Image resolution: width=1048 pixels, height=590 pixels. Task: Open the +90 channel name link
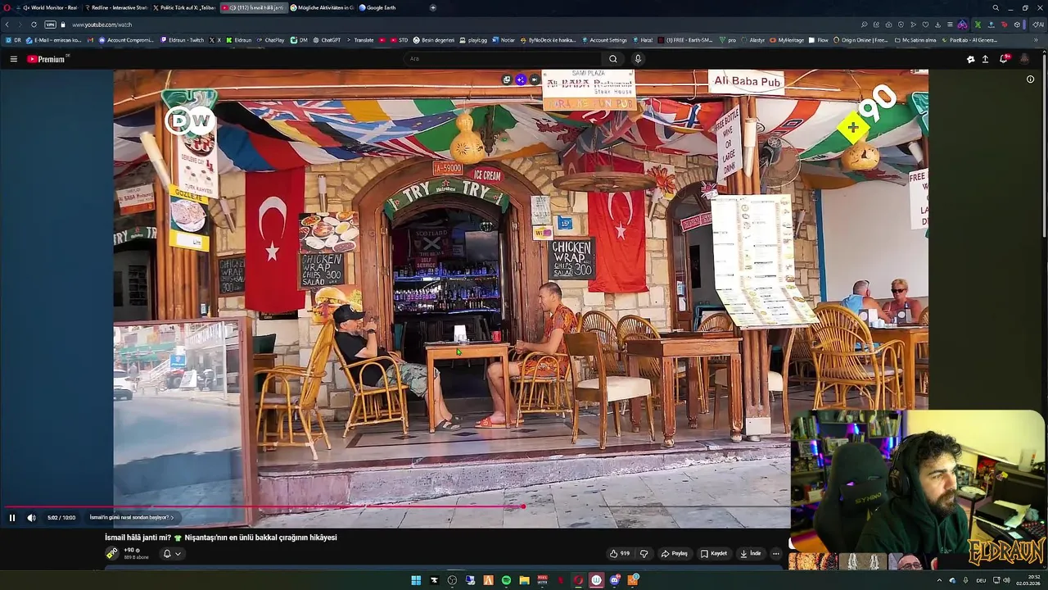click(129, 551)
